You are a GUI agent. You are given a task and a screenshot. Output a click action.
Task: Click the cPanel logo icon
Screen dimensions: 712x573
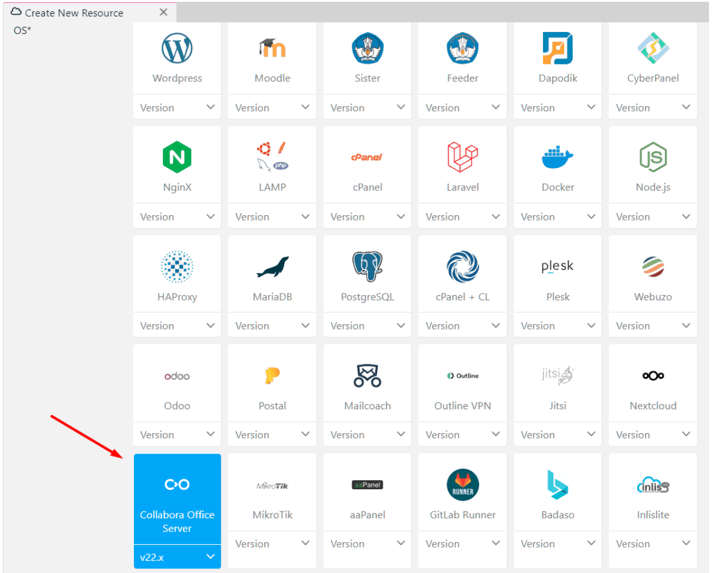(367, 157)
